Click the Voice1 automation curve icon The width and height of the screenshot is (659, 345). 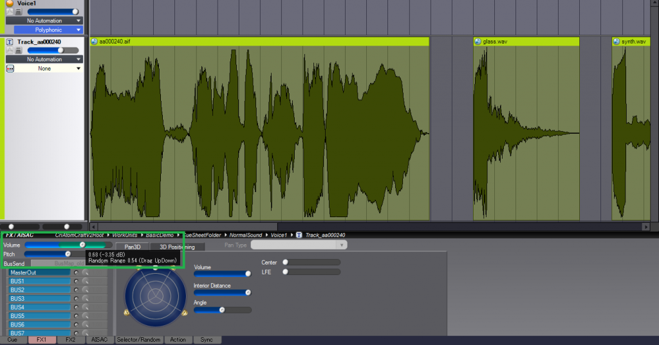[x=10, y=12]
